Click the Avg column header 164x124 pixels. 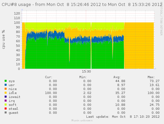click(x=117, y=77)
